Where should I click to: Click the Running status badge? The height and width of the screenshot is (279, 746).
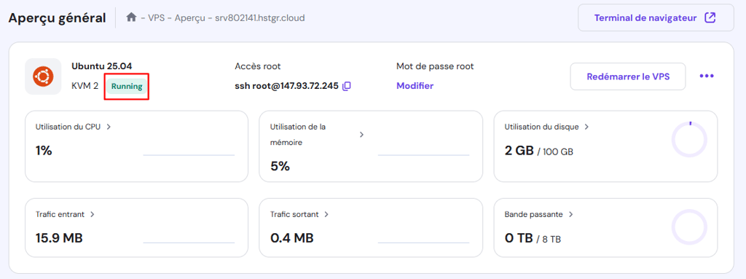pyautogui.click(x=127, y=87)
